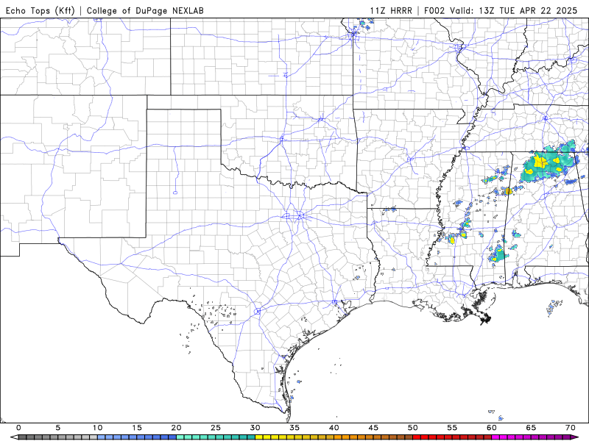Click the echo cluster in southwest Alabama
Screen dimensions: 589x441
(x=498, y=254)
